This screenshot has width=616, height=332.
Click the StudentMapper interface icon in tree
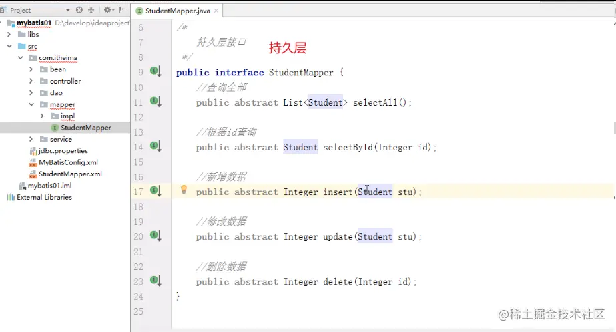click(55, 128)
